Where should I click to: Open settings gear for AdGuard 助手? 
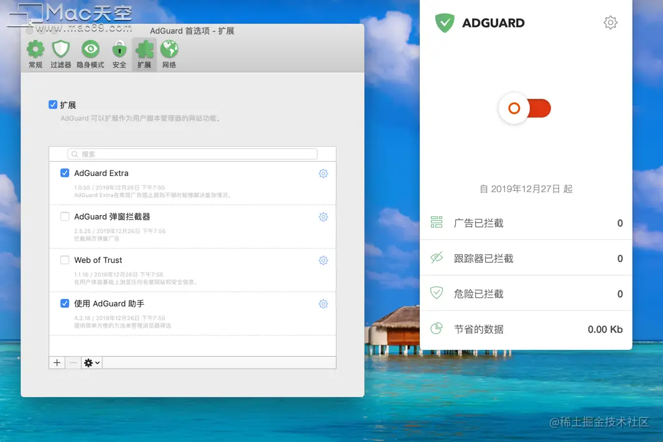tap(323, 304)
